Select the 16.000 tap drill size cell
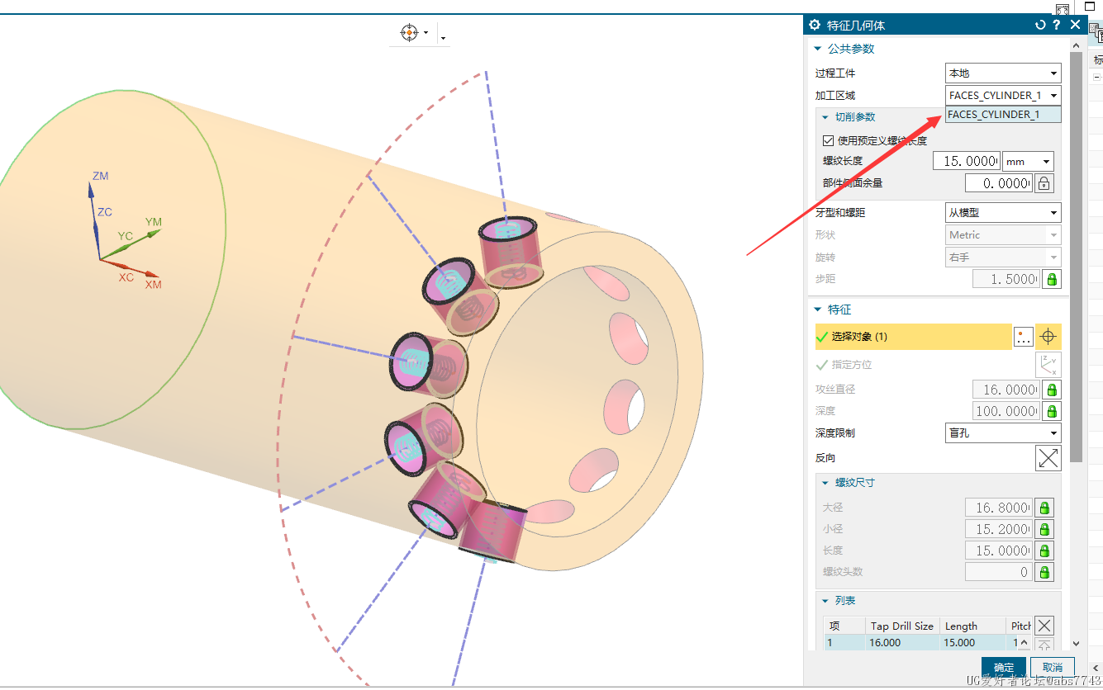The height and width of the screenshot is (690, 1103). (902, 642)
